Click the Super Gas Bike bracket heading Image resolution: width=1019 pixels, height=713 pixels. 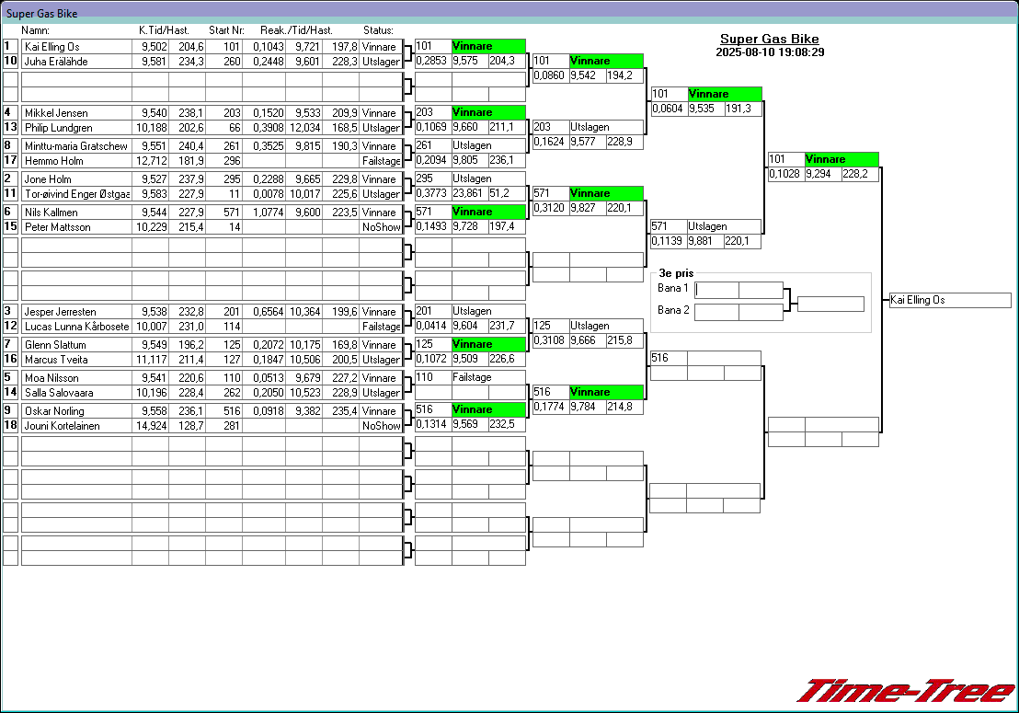[x=769, y=39]
